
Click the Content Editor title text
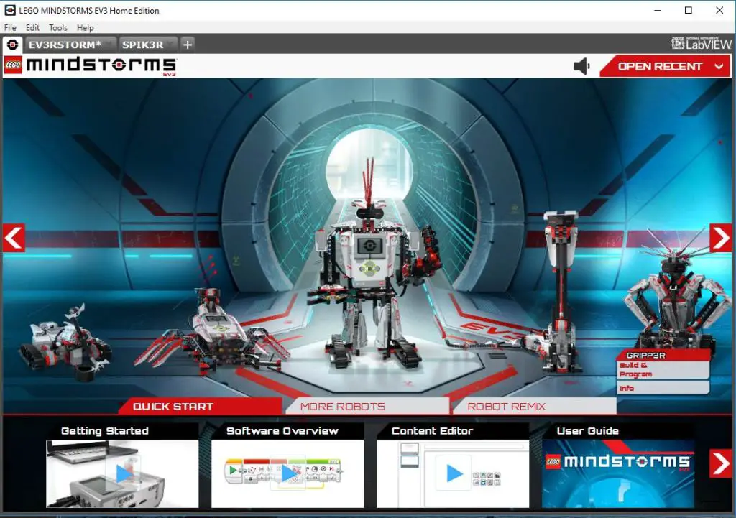(432, 431)
